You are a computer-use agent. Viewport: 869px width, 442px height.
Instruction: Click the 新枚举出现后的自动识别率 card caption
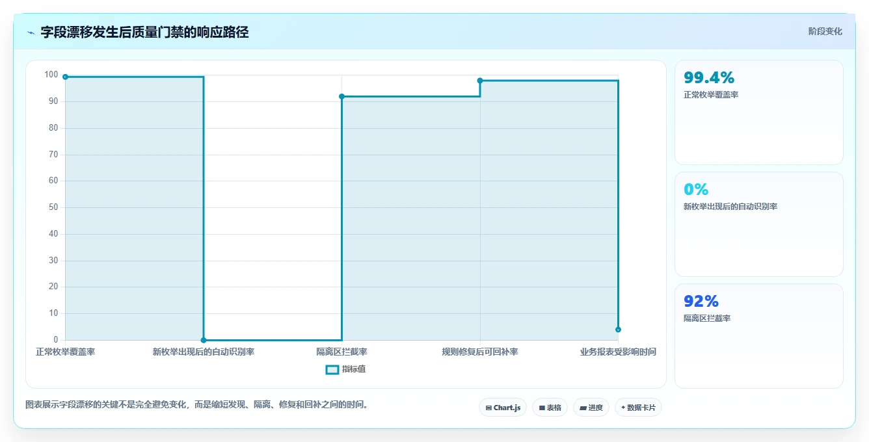tap(730, 207)
